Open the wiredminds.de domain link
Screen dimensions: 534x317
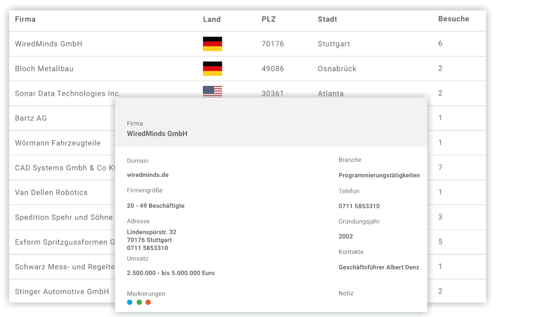click(x=148, y=175)
